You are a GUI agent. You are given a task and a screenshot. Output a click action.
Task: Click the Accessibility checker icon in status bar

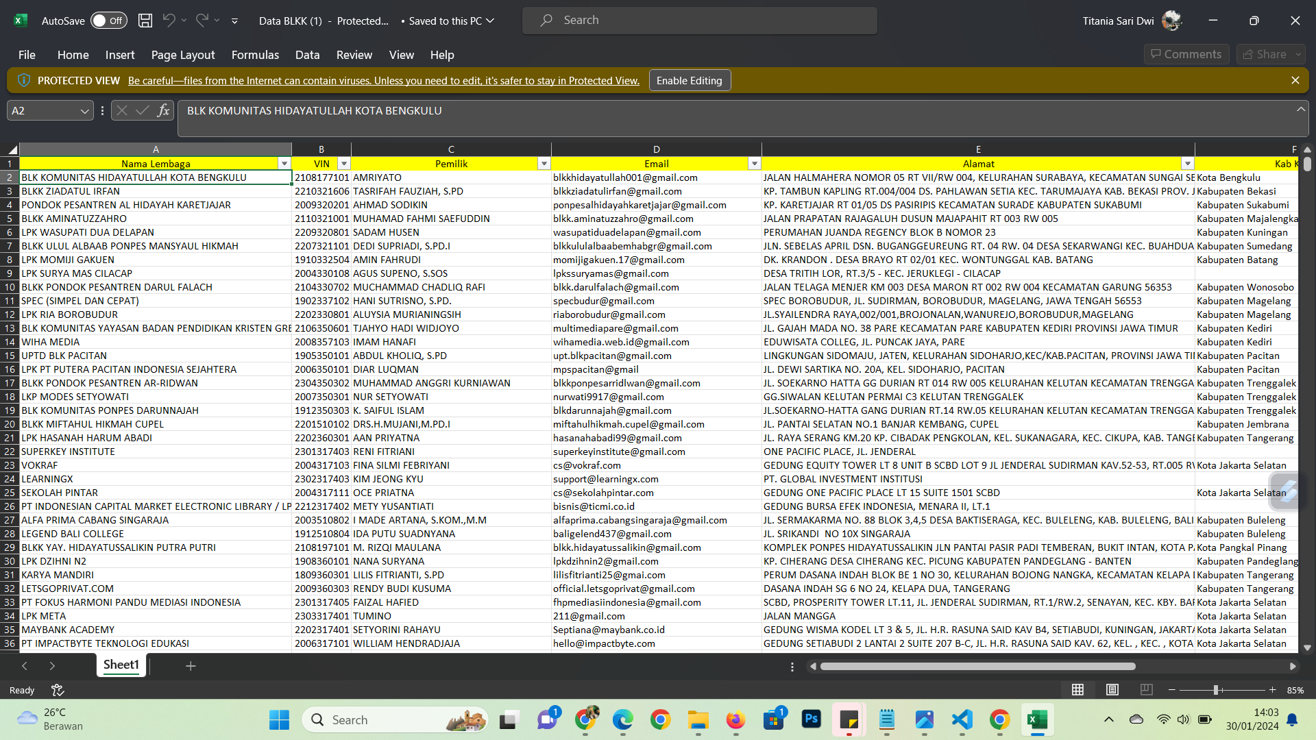click(58, 690)
